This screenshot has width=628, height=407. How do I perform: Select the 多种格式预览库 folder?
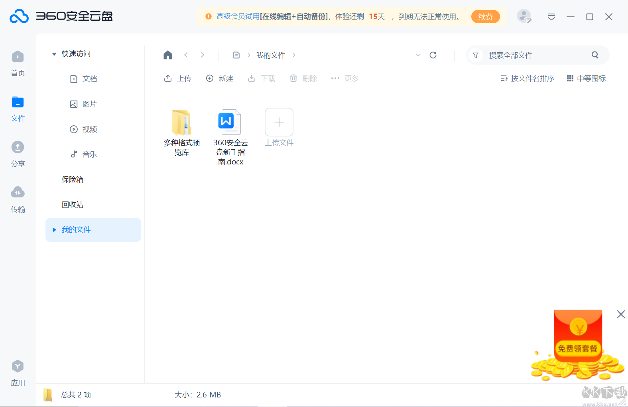pos(182,133)
